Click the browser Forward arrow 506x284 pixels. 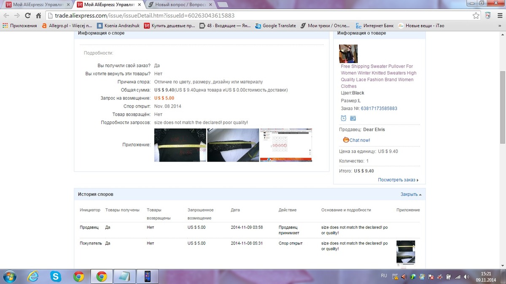pos(17,16)
